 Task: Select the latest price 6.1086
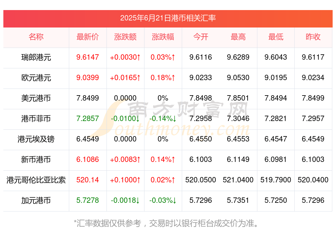coord(88,159)
